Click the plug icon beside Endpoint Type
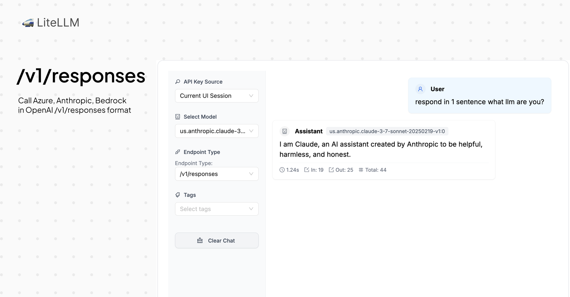This screenshot has width=570, height=297. click(178, 152)
